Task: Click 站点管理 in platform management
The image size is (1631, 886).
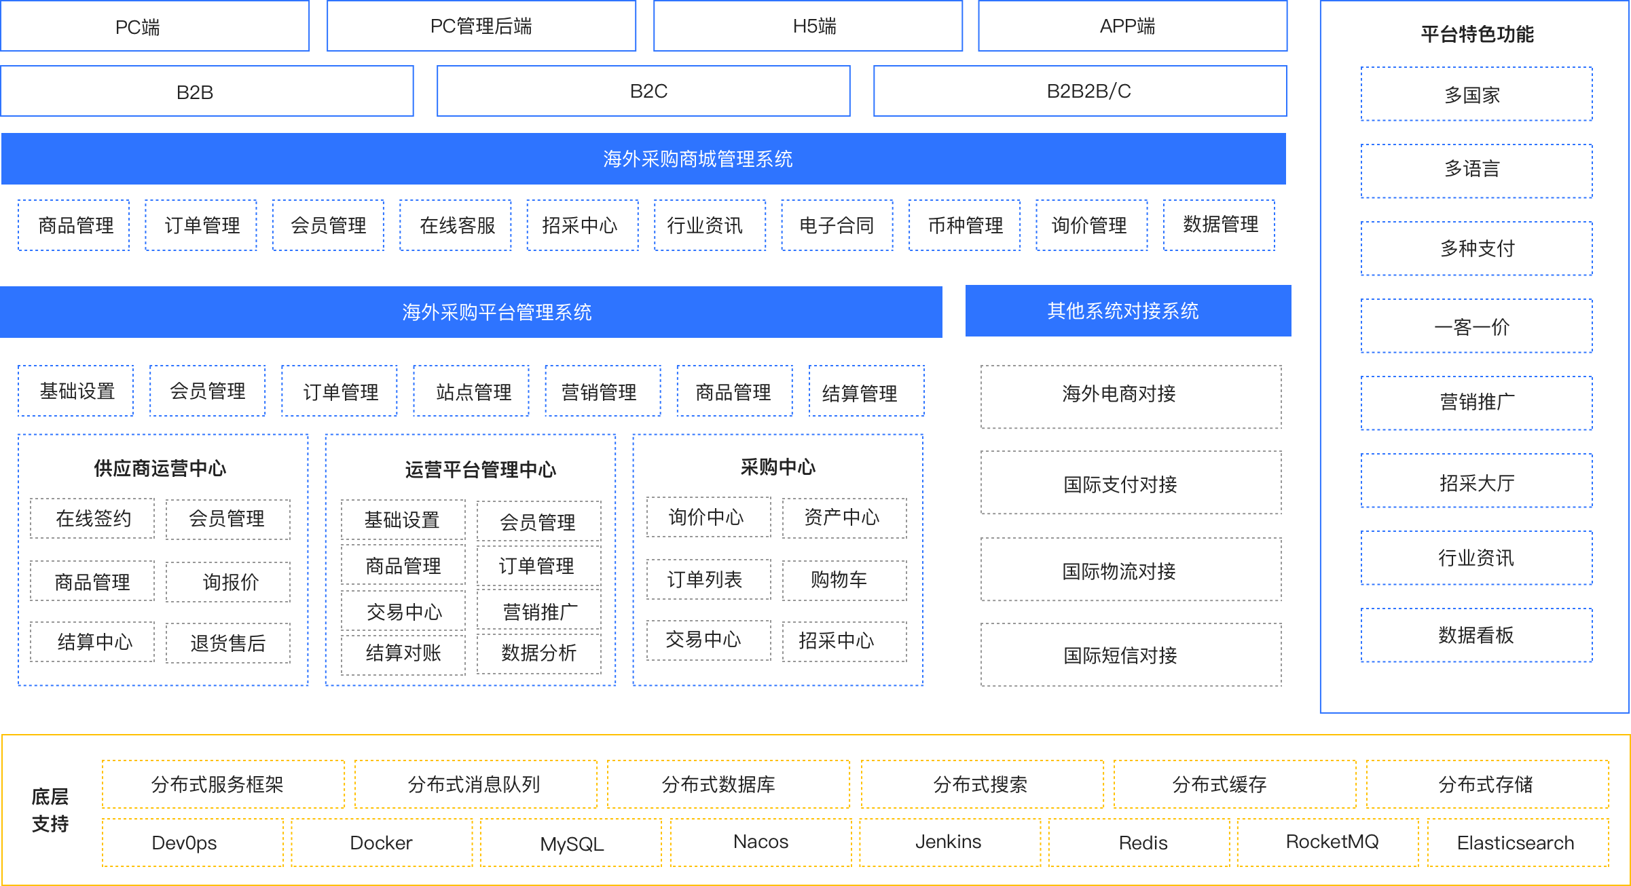Action: (471, 391)
